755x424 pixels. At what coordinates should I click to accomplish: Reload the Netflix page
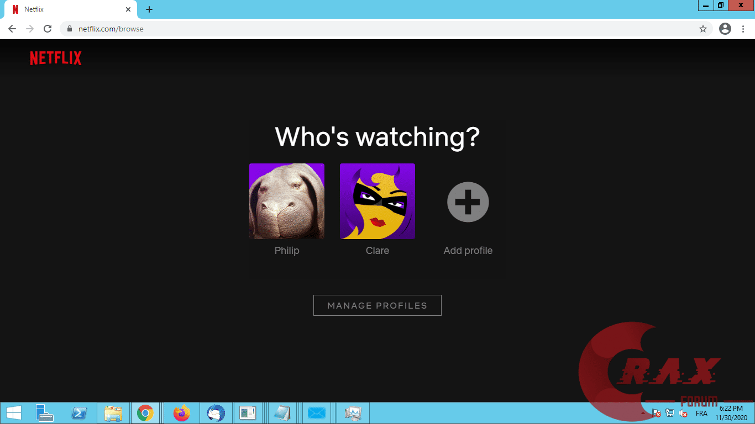48,29
